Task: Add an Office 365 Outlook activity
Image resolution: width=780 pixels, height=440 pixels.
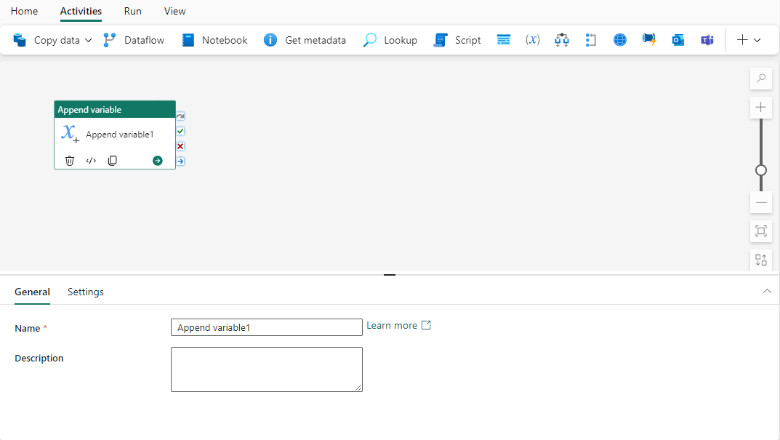Action: (678, 40)
